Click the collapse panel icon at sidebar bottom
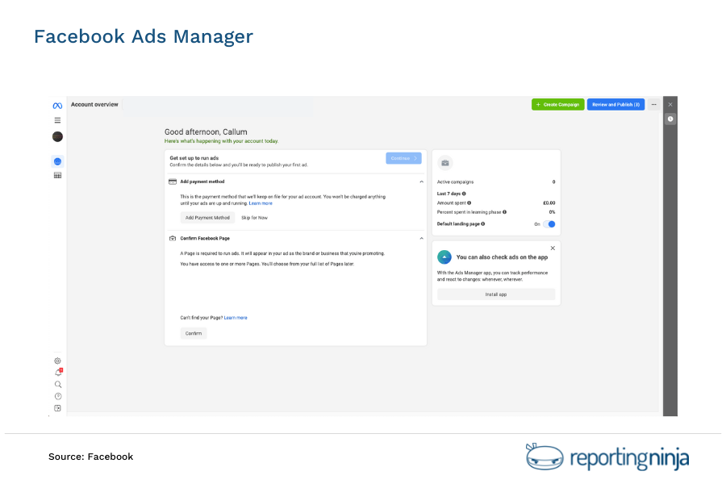This screenshot has width=726, height=484. tap(57, 408)
